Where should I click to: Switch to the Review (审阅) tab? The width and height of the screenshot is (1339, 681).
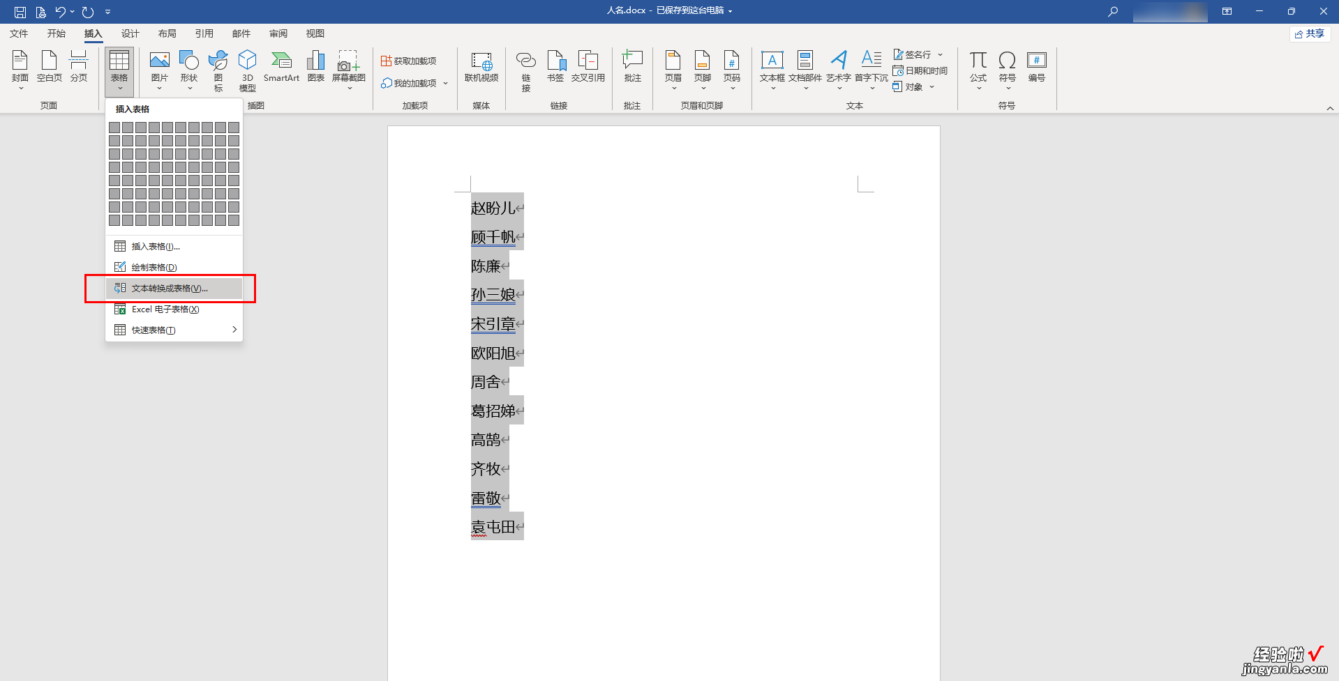(278, 33)
